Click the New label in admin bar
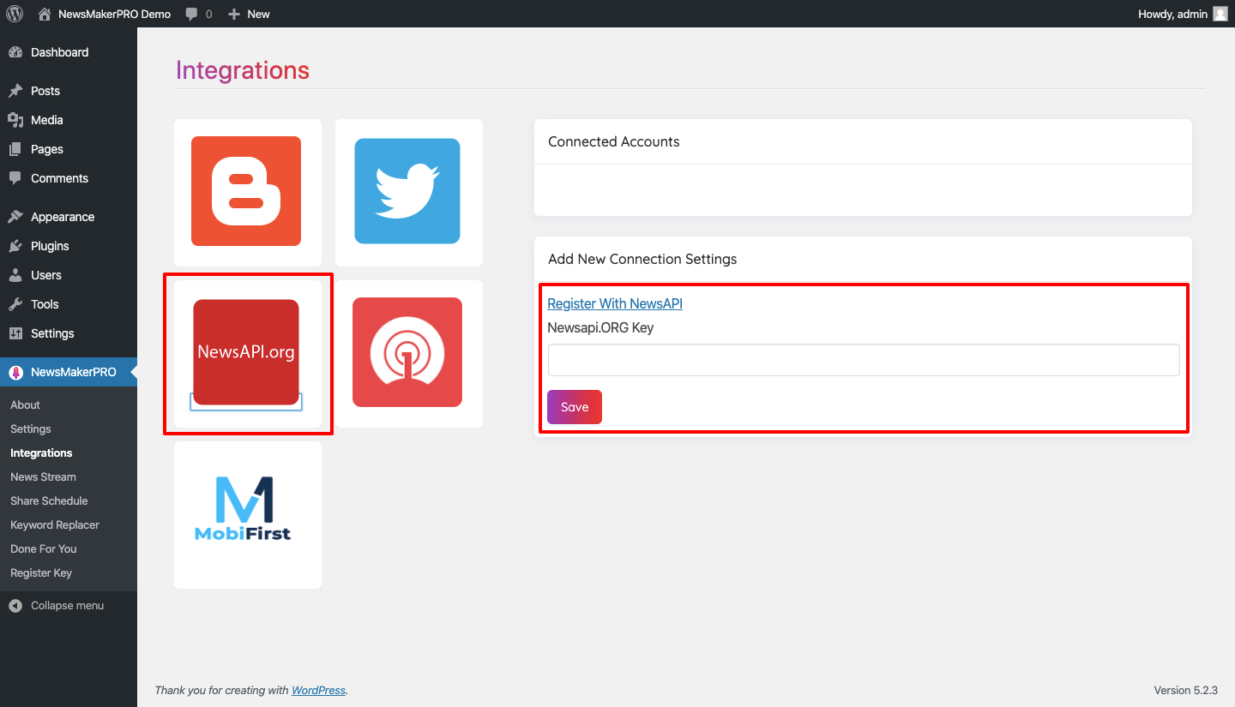 pyautogui.click(x=258, y=14)
